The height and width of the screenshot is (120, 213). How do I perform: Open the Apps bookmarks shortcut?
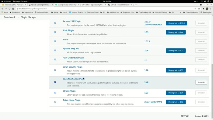point(5,12)
